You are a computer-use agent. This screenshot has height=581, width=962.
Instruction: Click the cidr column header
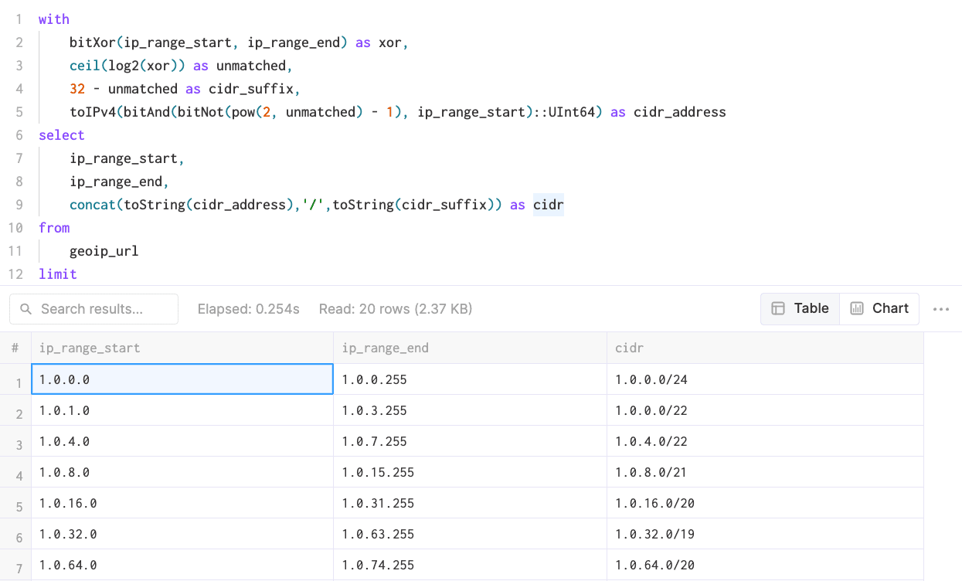click(x=629, y=348)
